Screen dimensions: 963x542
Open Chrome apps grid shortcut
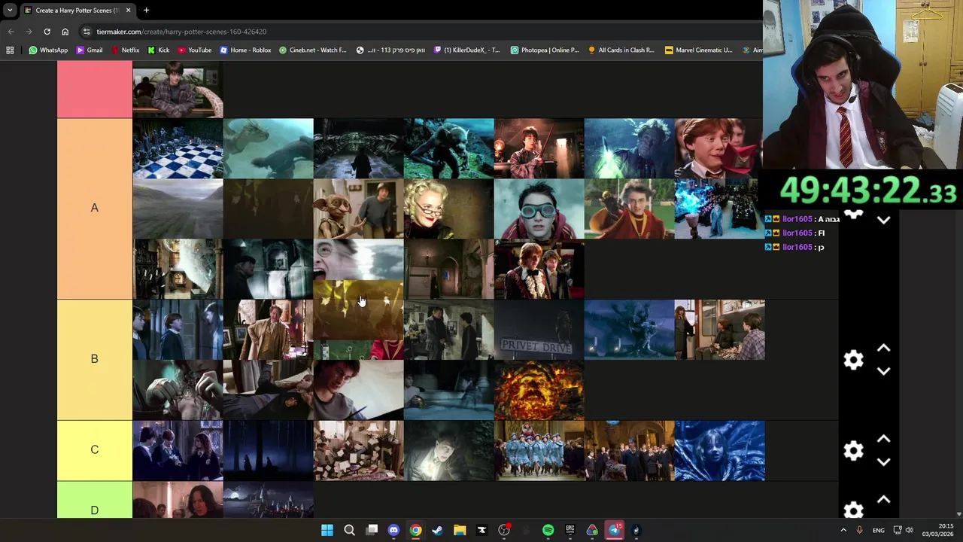click(10, 50)
